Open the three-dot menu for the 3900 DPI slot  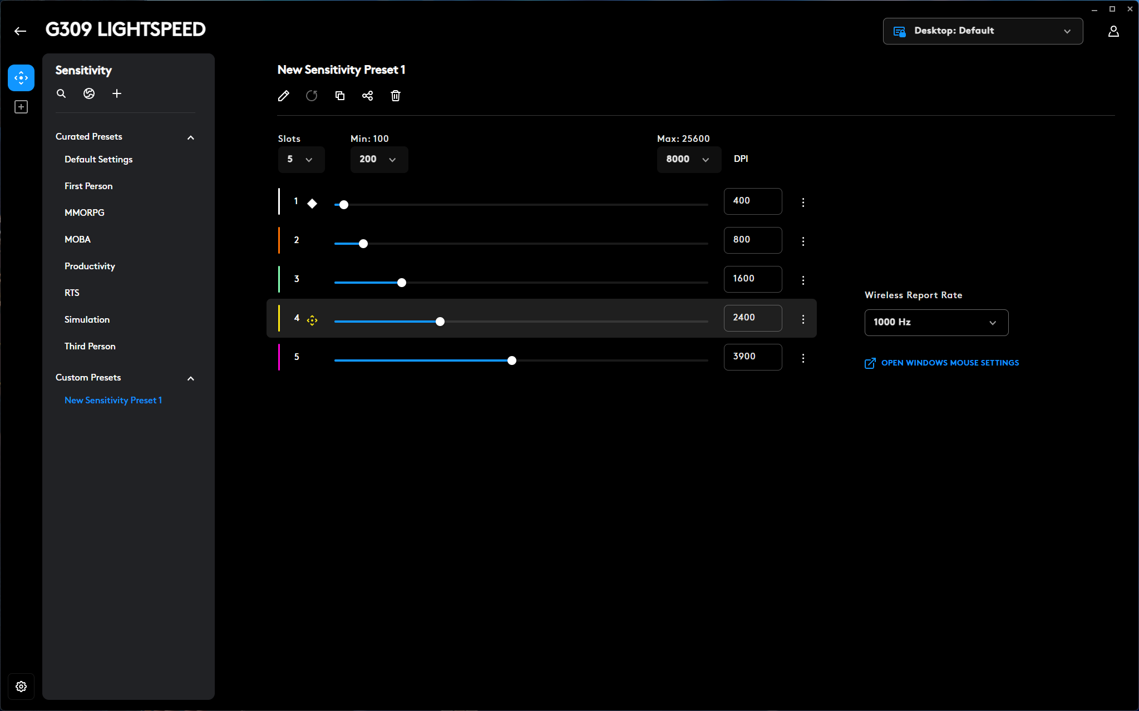(x=803, y=358)
